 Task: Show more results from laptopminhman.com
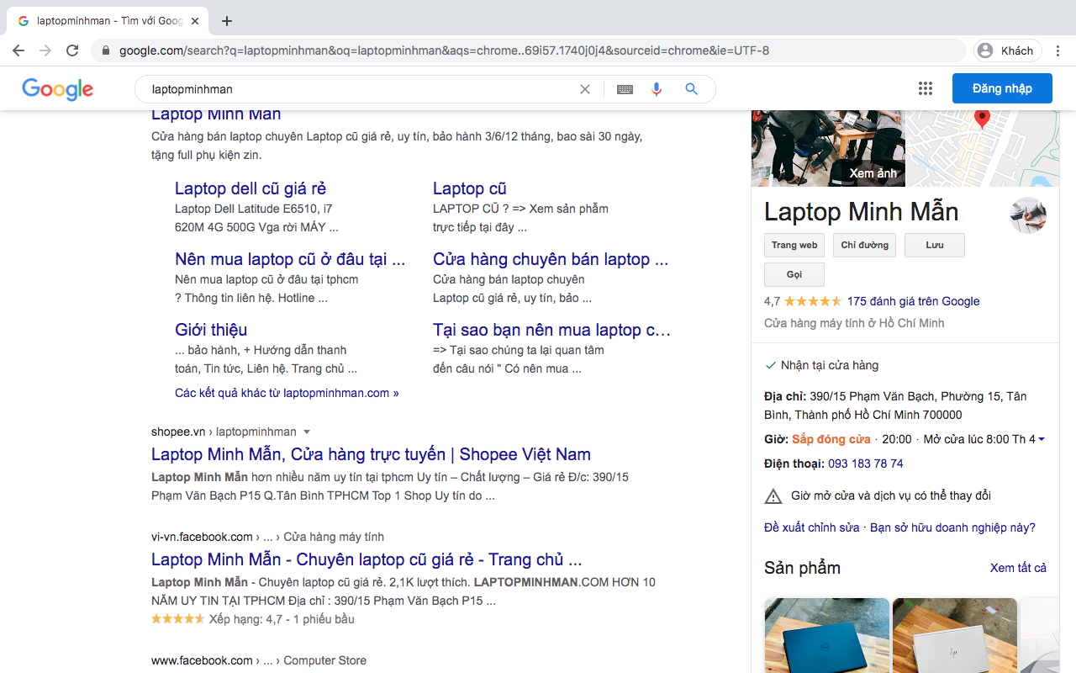[x=287, y=393]
